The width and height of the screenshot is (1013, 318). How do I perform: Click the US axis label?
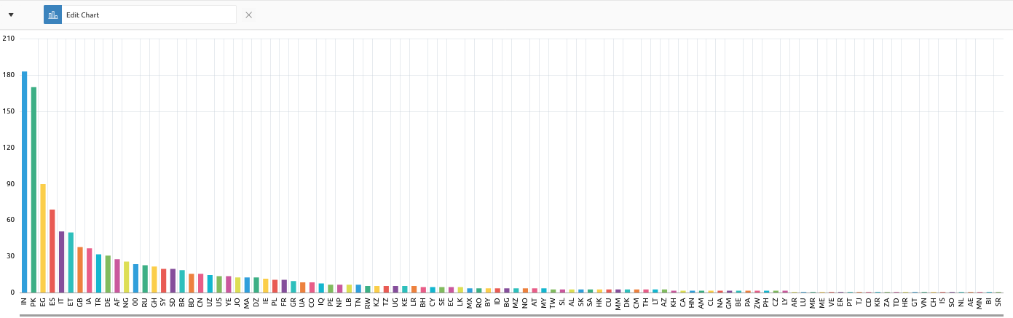[x=219, y=301]
